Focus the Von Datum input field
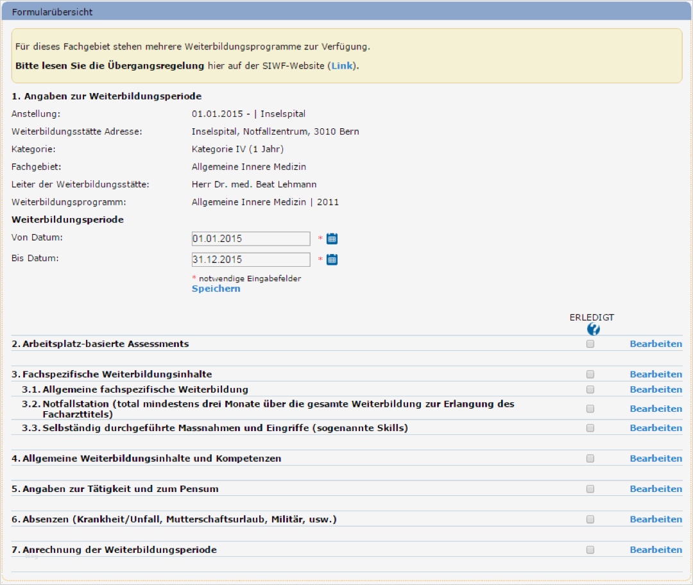 (x=251, y=239)
